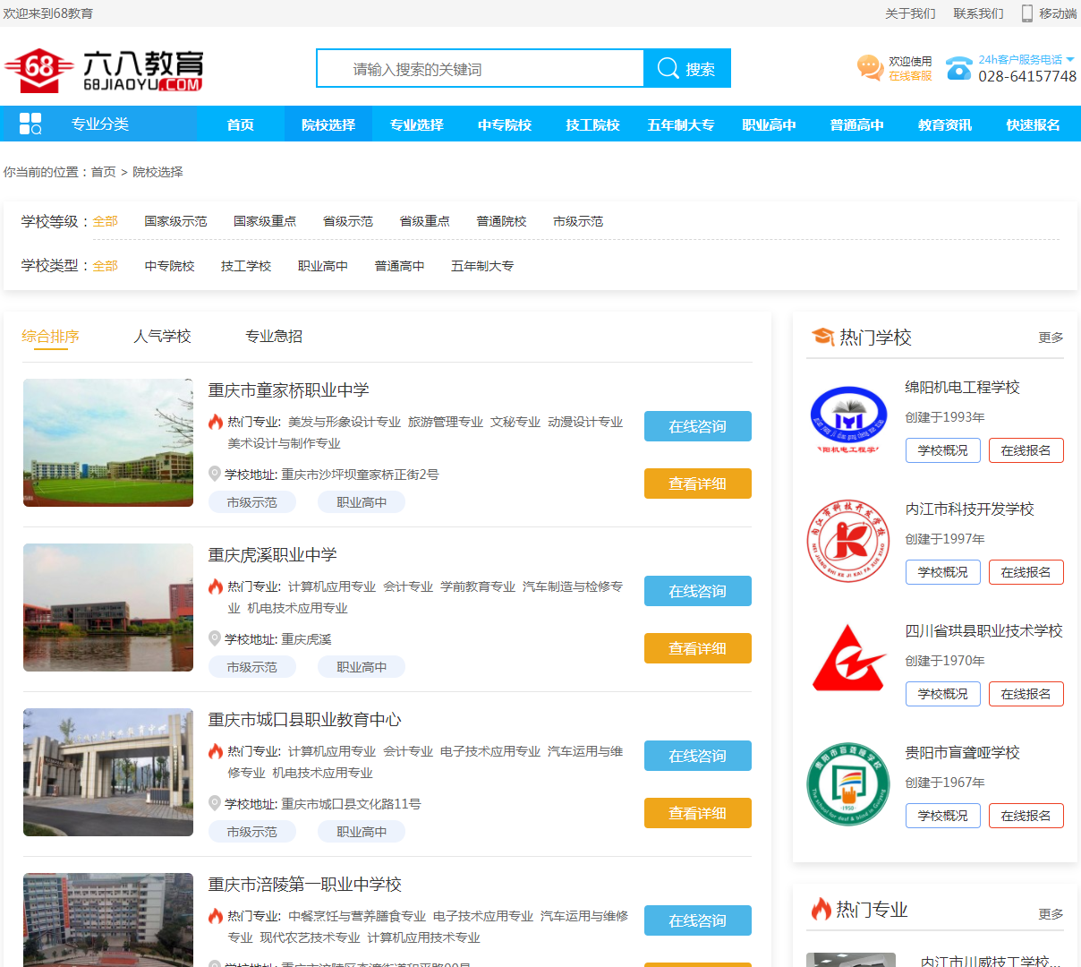This screenshot has width=1081, height=967.
Task: Click the mobile phone icon for 移动端
Action: (x=1027, y=13)
